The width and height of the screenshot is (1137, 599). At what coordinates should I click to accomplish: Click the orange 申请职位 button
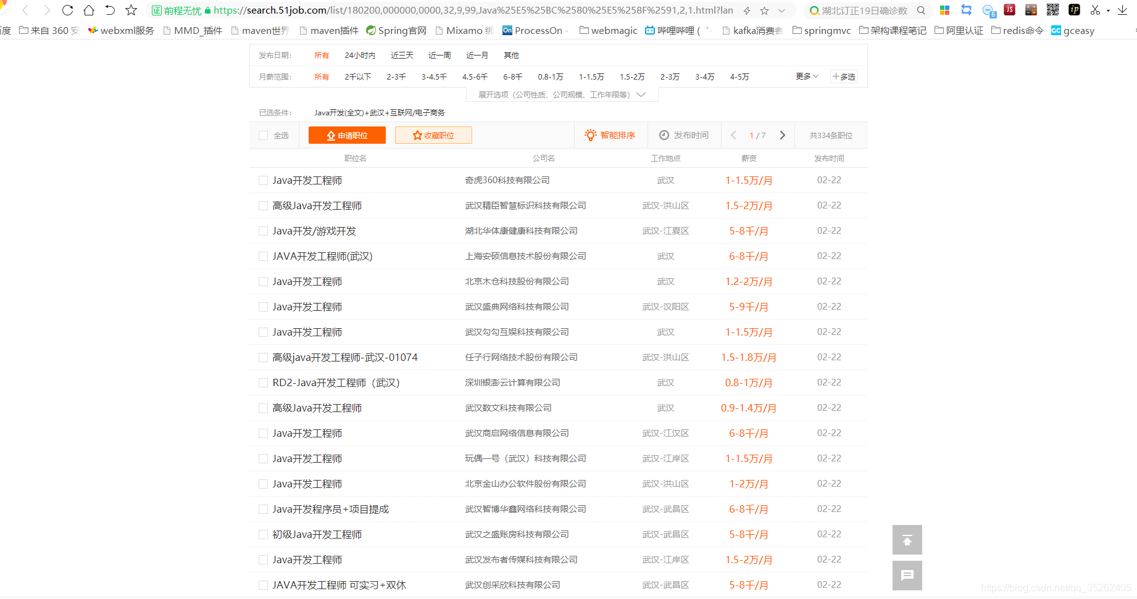click(347, 135)
